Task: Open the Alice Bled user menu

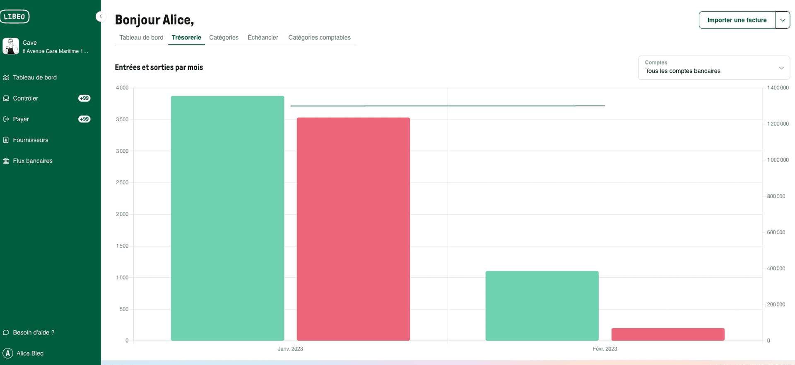Action: (x=30, y=353)
